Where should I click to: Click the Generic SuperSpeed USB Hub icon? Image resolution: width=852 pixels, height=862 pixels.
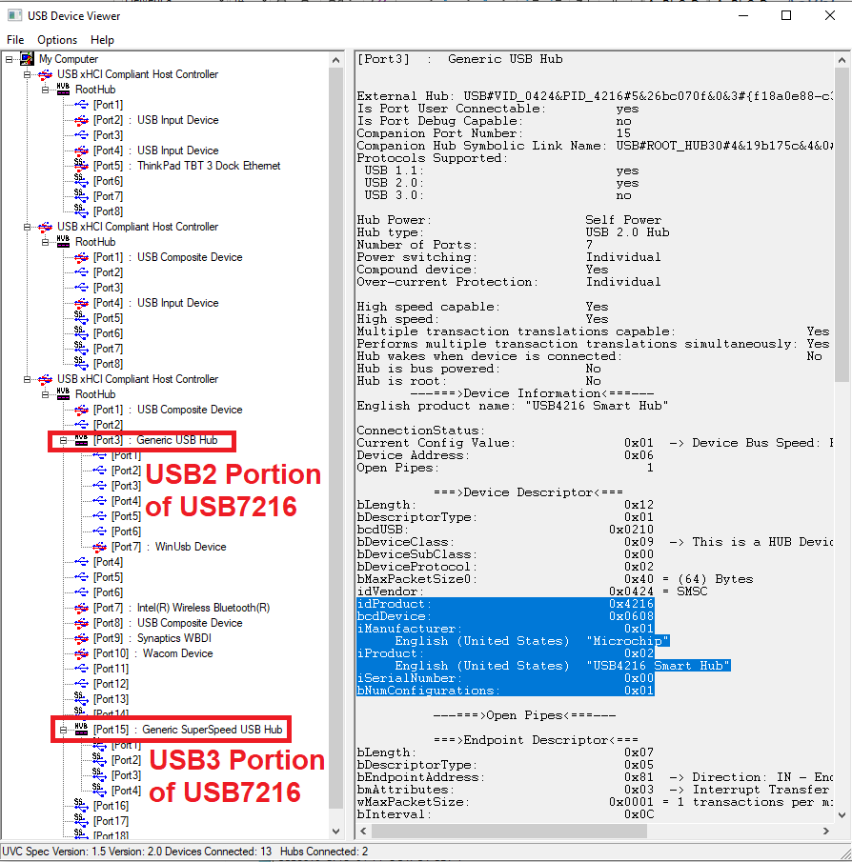[81, 729]
